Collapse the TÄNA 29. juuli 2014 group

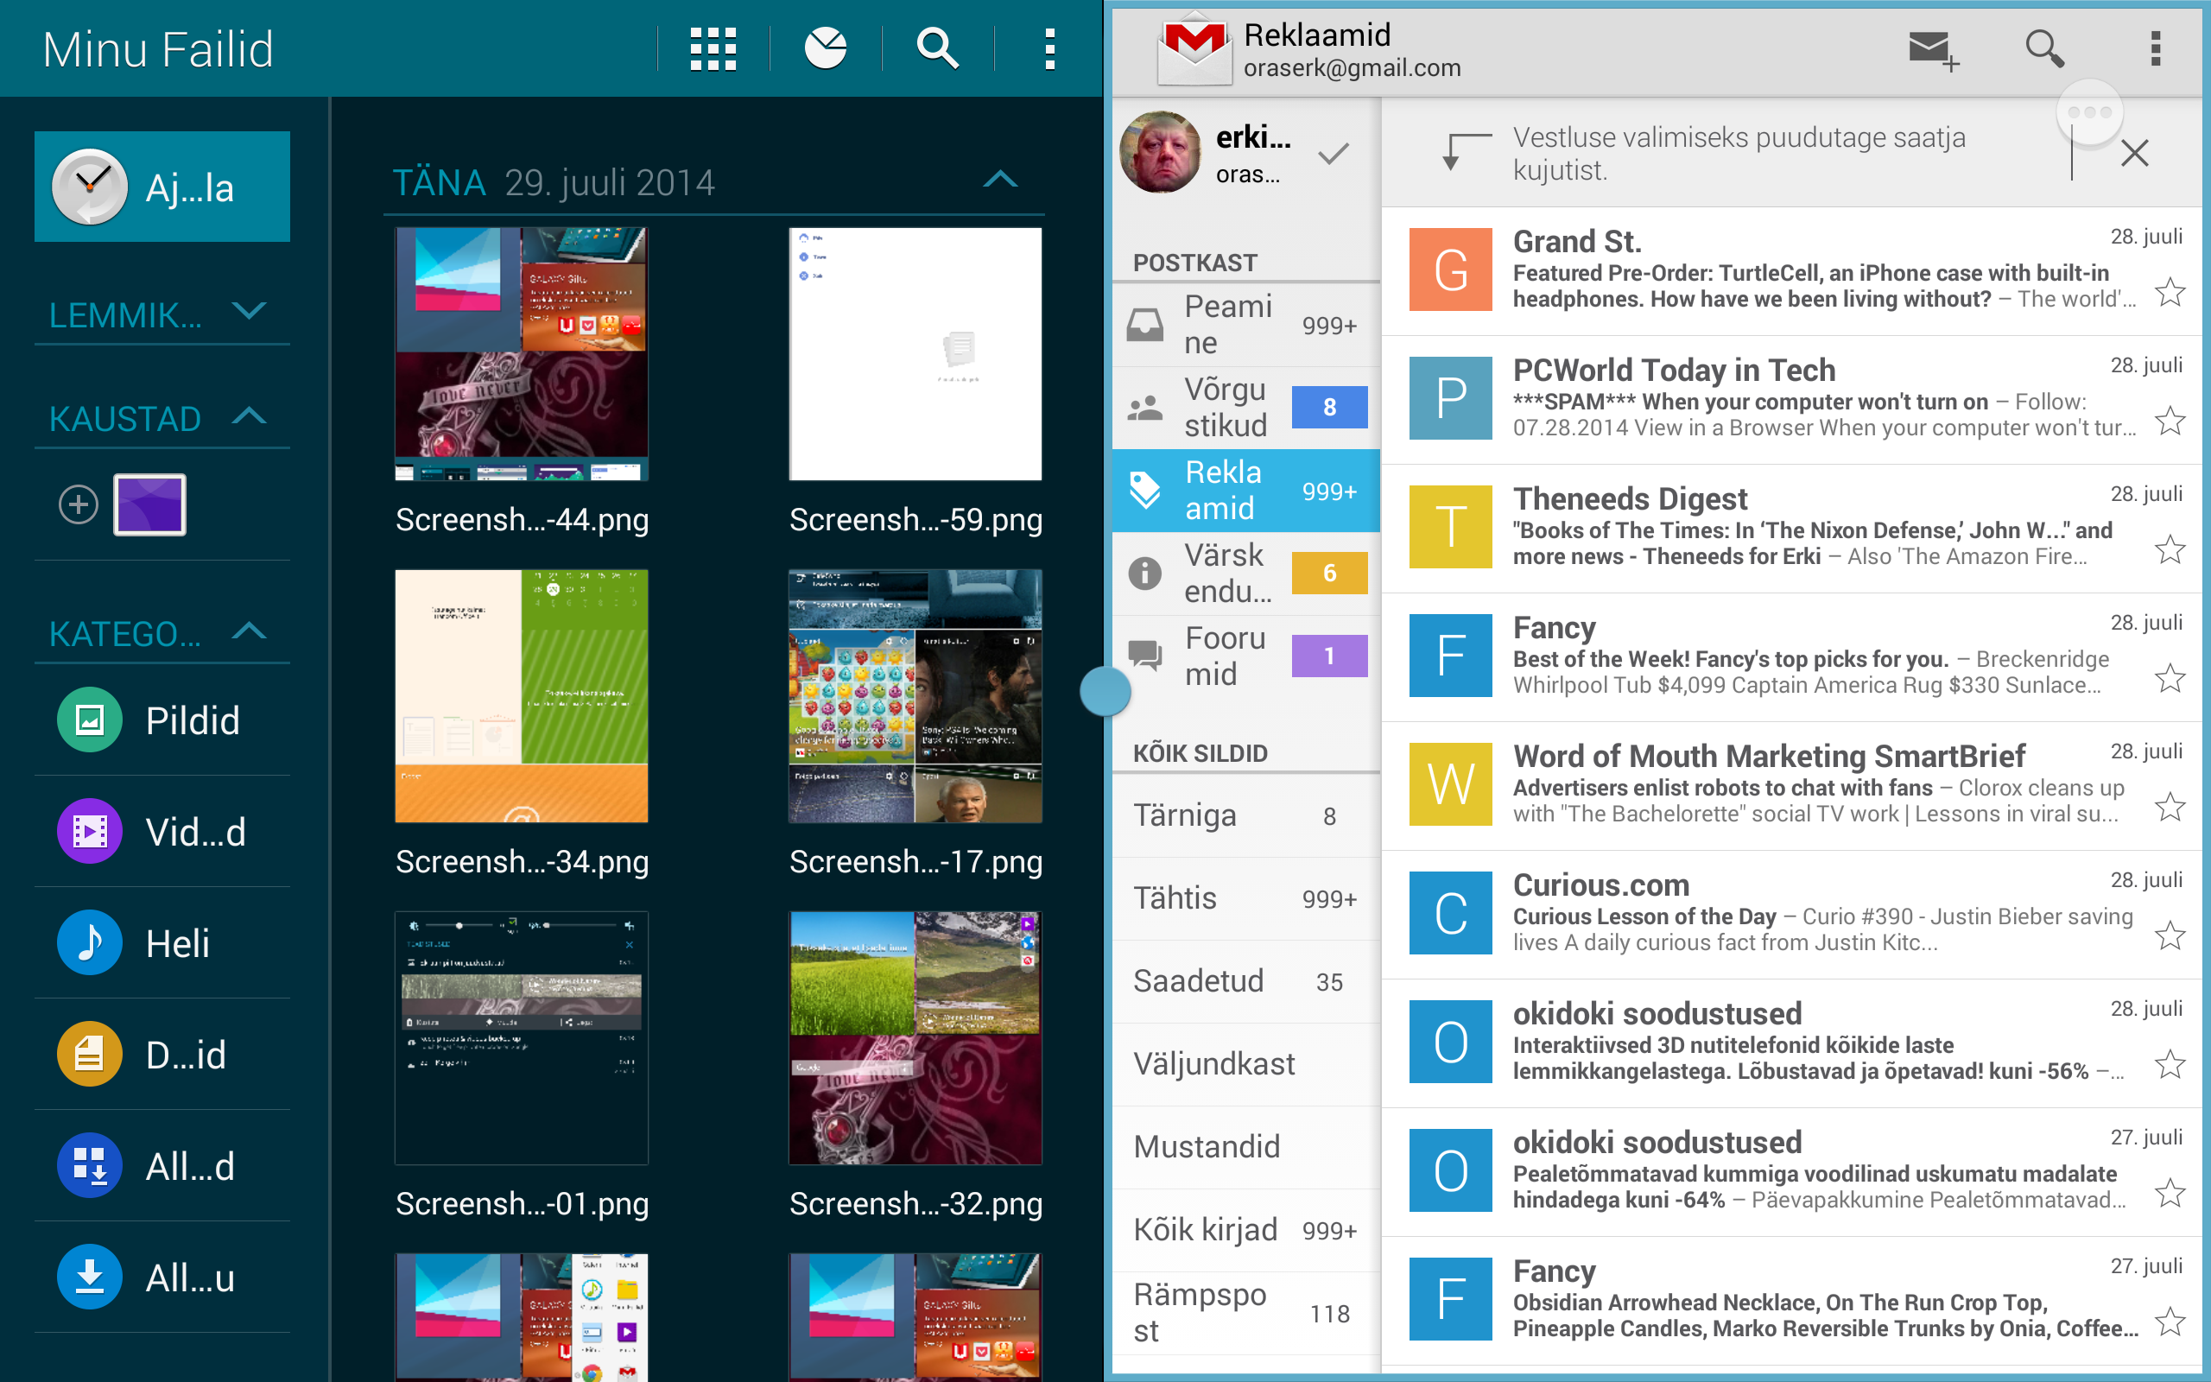click(1000, 180)
